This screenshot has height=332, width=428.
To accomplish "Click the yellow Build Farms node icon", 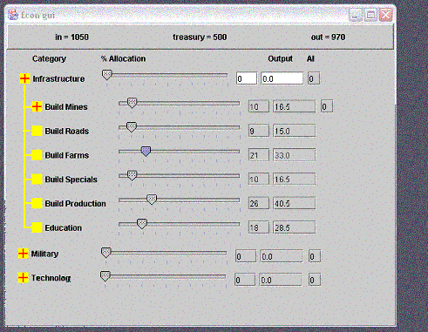I will [x=37, y=155].
